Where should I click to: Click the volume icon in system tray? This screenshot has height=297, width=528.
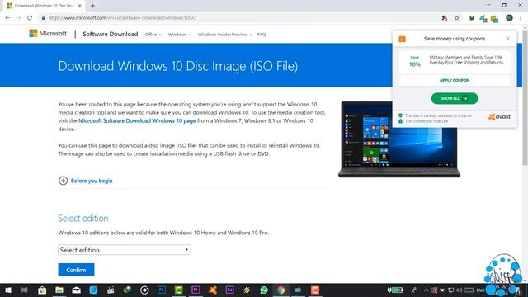(460, 290)
